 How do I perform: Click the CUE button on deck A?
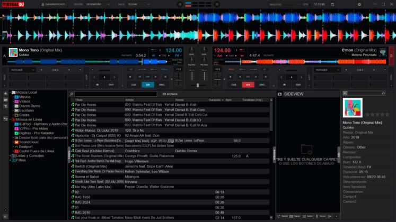coord(134,85)
